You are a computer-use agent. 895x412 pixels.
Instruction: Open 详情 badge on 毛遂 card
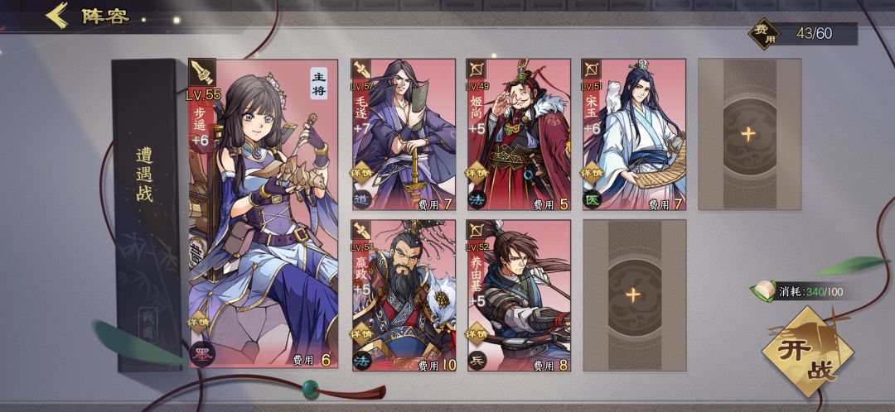click(363, 173)
